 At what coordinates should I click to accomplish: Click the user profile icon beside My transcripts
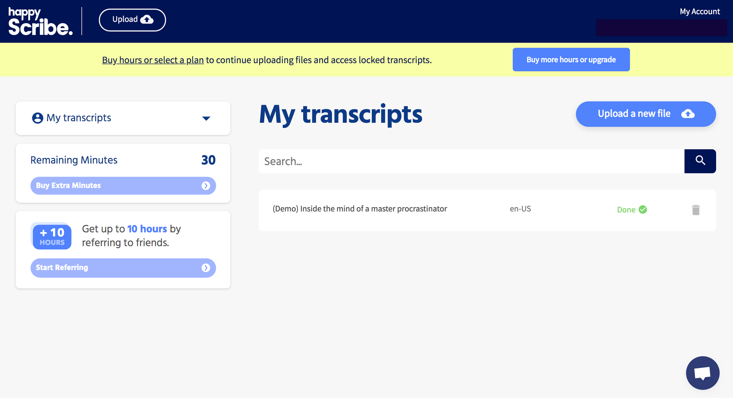[x=37, y=118]
